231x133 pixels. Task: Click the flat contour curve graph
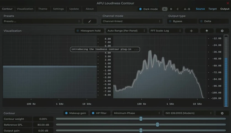coord(50,67)
